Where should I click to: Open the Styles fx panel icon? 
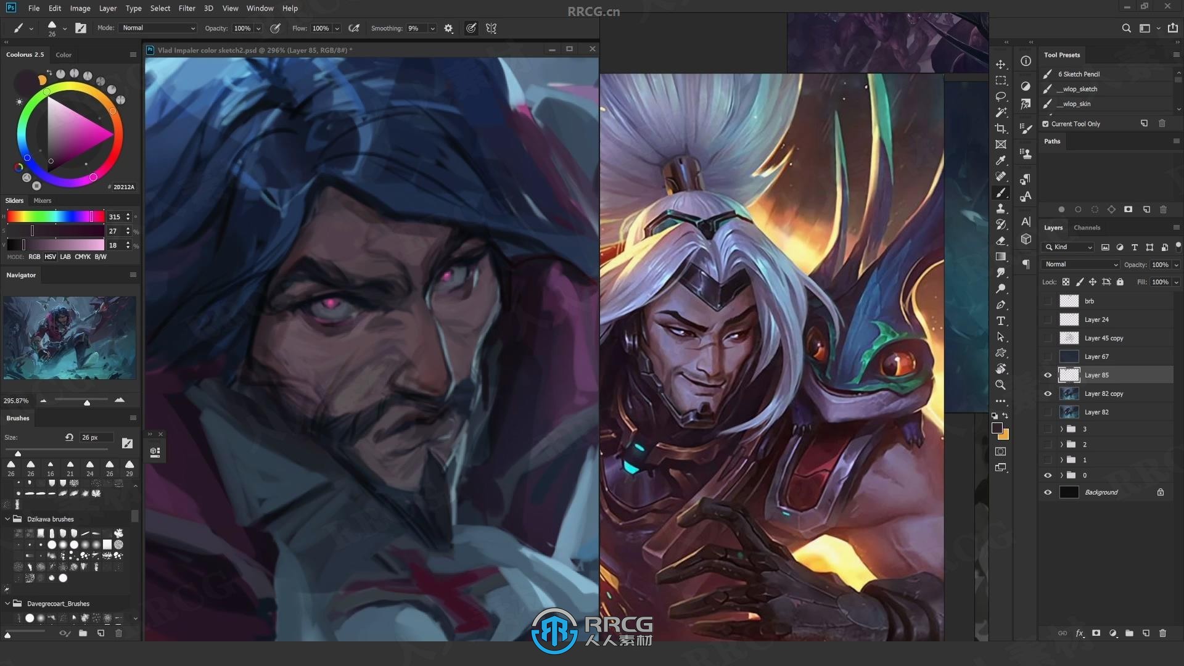click(x=1026, y=104)
